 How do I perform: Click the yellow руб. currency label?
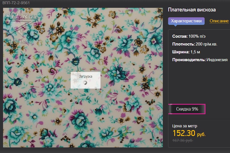tap(201, 134)
